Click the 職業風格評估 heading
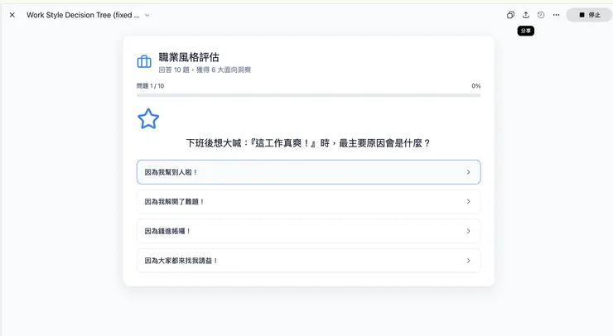 click(x=189, y=57)
